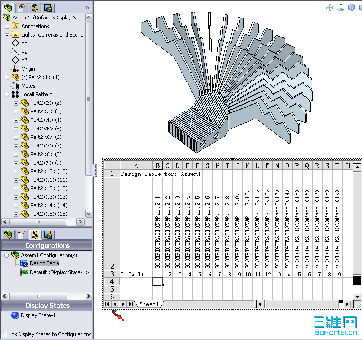This screenshot has width=362, height=340.
Task: Select row 3 header in the spreadsheet
Action: tap(112, 274)
